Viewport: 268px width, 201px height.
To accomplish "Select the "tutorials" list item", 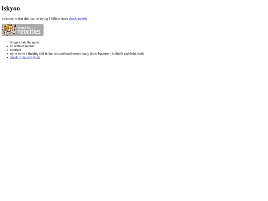I will pyautogui.click(x=15, y=50).
